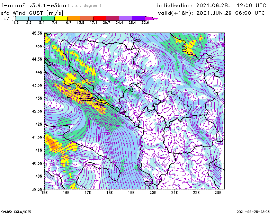This screenshot has height=214, width=277.
Task: Click the salmon-orange legend swatch
Action: (x=87, y=18)
